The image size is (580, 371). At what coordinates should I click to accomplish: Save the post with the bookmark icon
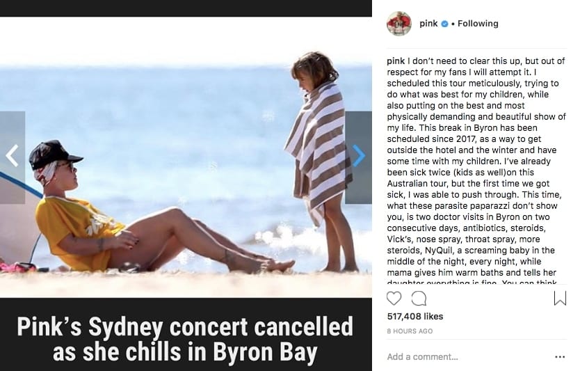click(560, 298)
